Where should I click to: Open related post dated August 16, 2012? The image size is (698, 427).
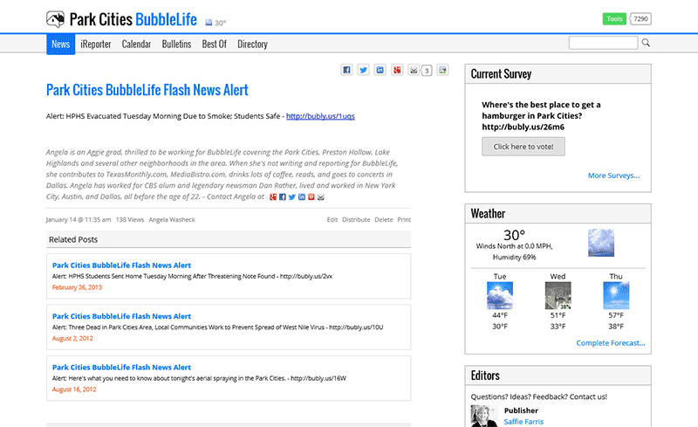(x=121, y=368)
